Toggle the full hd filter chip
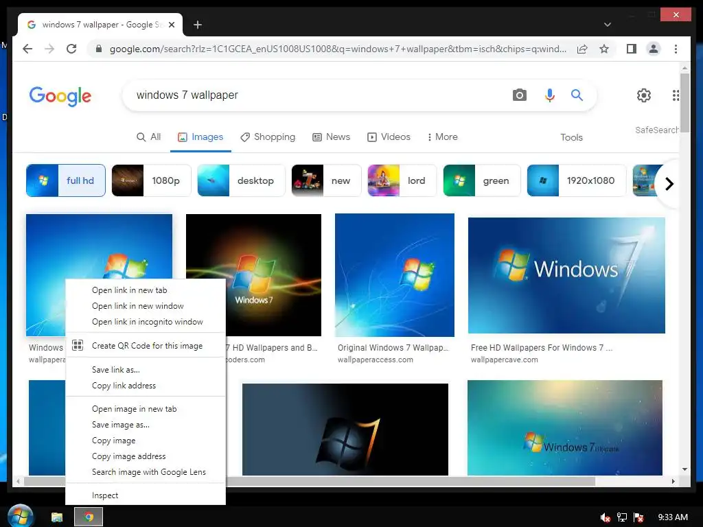Image resolution: width=703 pixels, height=527 pixels. coord(66,180)
